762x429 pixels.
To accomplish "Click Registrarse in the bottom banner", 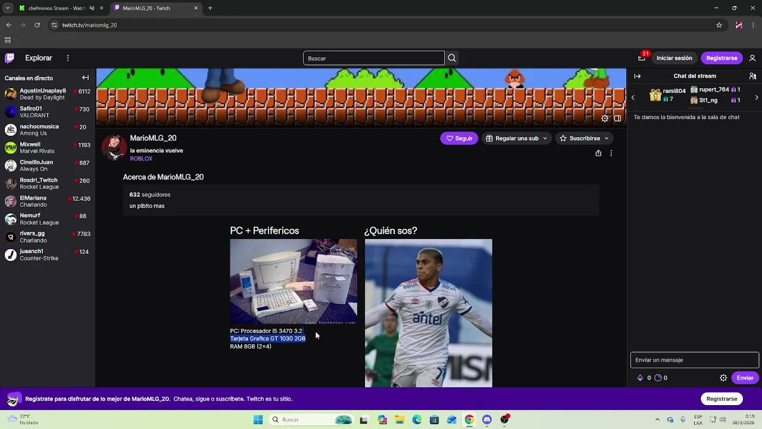I will click(722, 399).
